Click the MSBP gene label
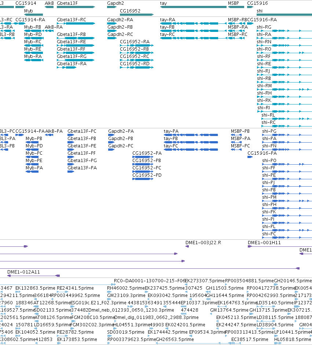312x345 pixels. coord(234,3)
